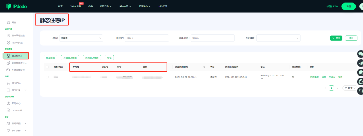Focus the 国家/地区 input field
The width and height of the screenshot is (363, 136).
(x=213, y=38)
